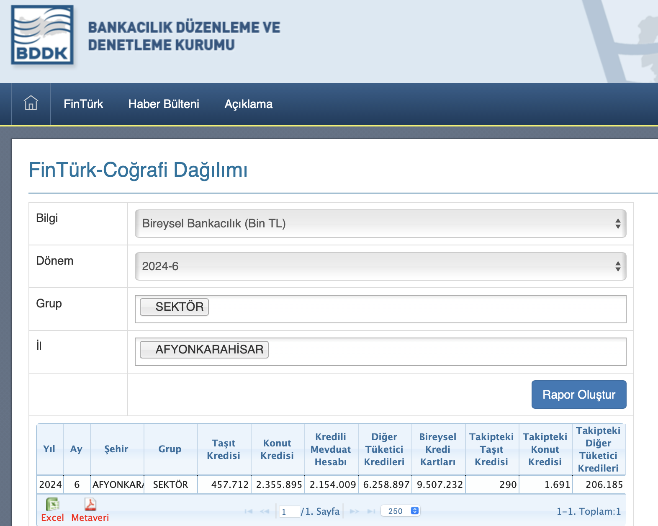658x526 pixels.
Task: Go to the first page arrow
Action: tap(249, 511)
